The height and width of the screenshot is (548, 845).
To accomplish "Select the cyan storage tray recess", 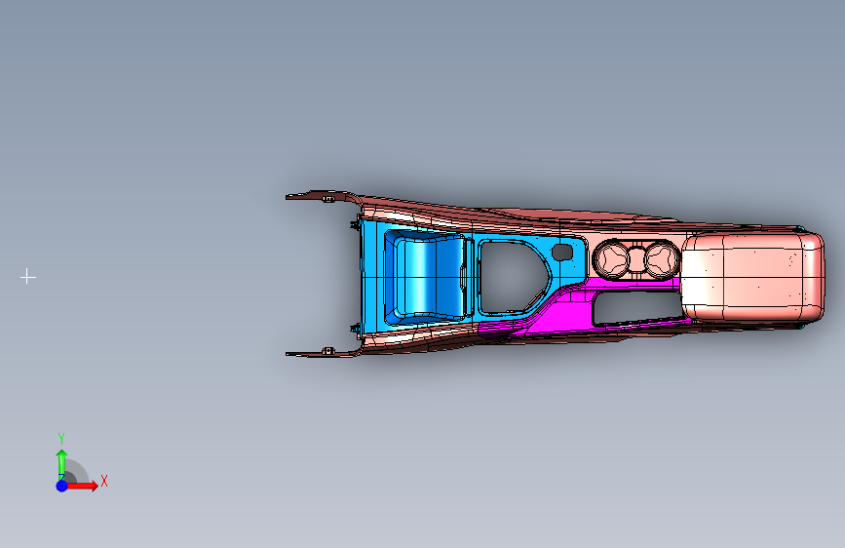I will [x=427, y=277].
